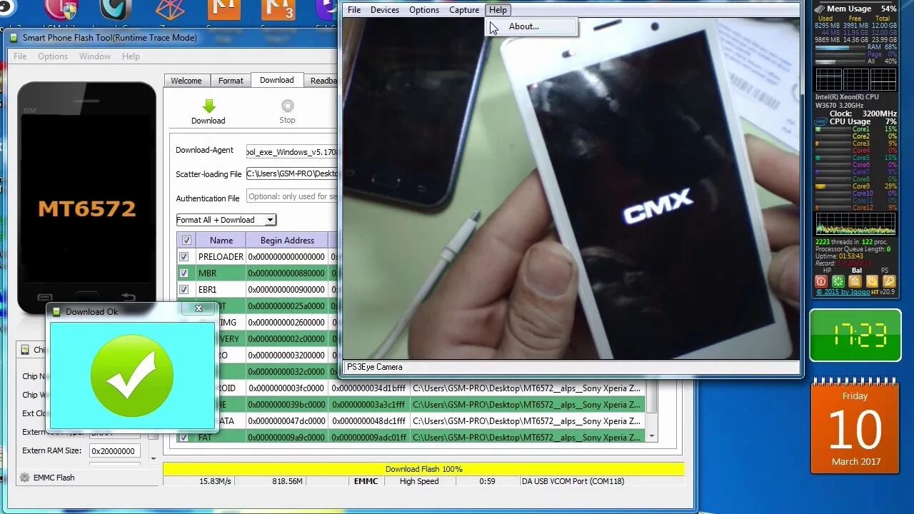Open the LG Mobile desktop icon with shield
Screen dimensions: 914x514
coord(62,9)
